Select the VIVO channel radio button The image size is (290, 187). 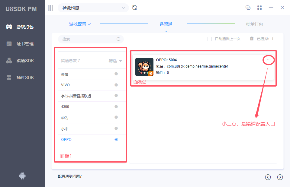[x=116, y=85]
